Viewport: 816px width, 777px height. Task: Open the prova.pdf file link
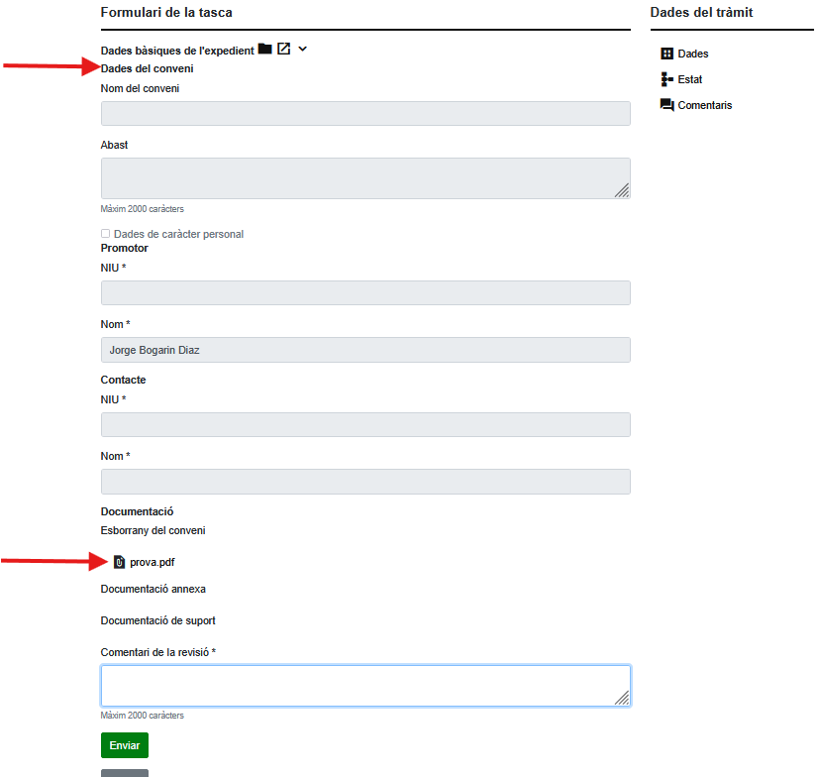pos(152,562)
